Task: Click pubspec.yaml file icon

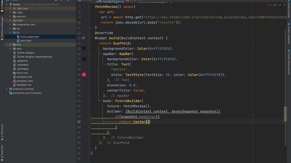Action: pos(14,81)
